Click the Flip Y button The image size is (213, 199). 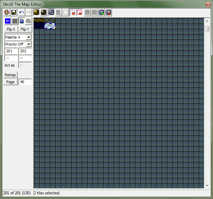pos(25,29)
